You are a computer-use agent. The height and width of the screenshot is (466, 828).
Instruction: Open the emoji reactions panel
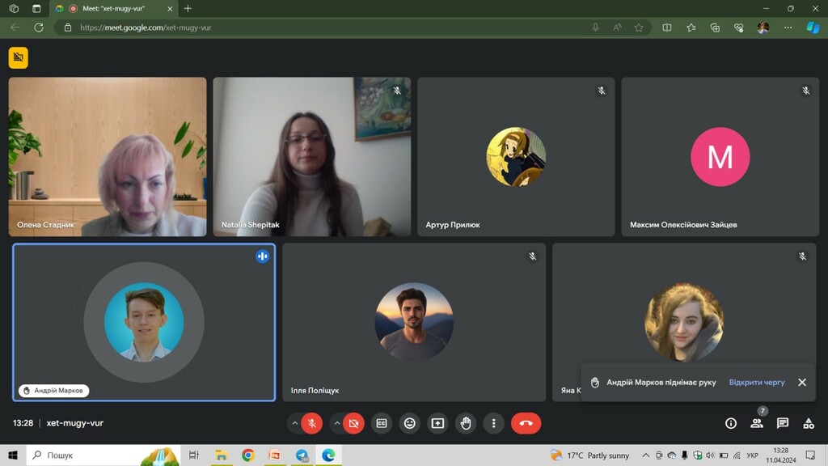(x=410, y=423)
